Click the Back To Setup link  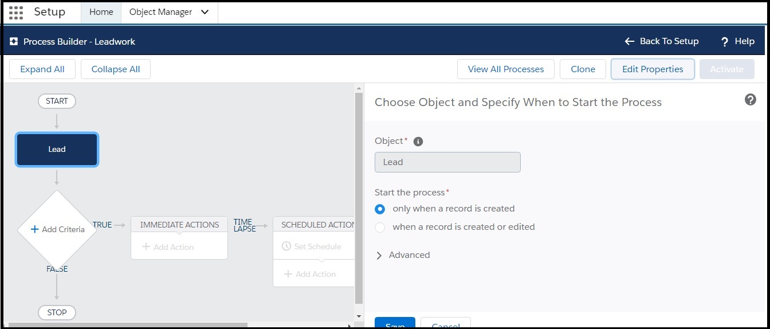click(662, 41)
